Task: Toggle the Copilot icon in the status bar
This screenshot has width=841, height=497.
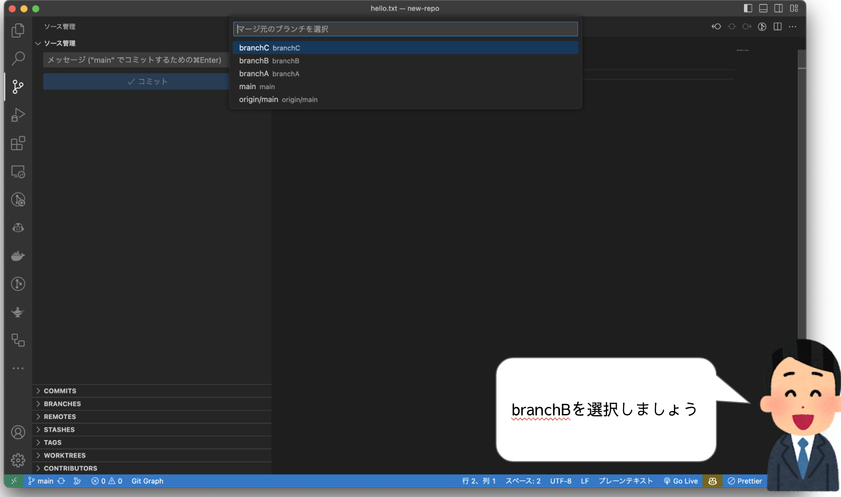Action: [x=712, y=481]
